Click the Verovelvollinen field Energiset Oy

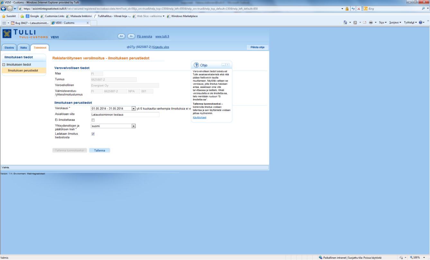tap(125, 85)
